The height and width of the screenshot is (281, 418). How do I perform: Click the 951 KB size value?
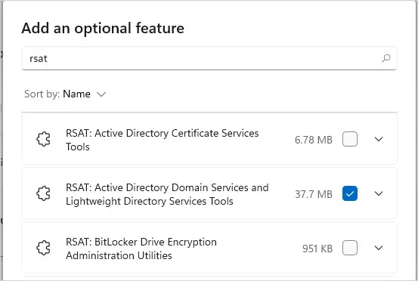317,249
